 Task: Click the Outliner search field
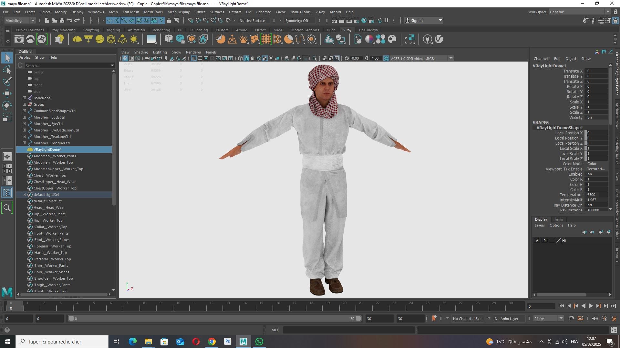[67, 65]
